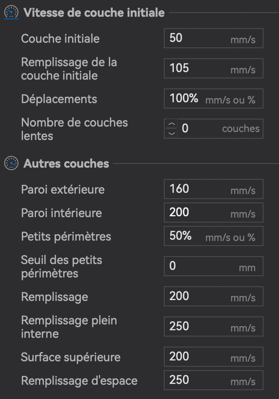This screenshot has height=399, width=279.
Task: Increase Nombre de couches lentes with up arrow
Action: point(171,124)
